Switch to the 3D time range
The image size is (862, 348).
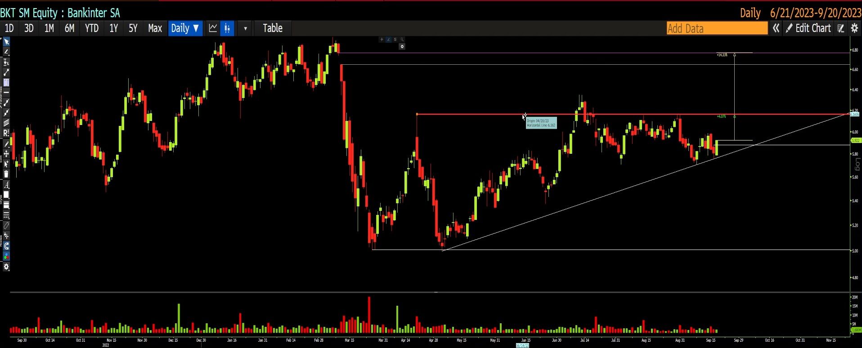click(x=29, y=28)
